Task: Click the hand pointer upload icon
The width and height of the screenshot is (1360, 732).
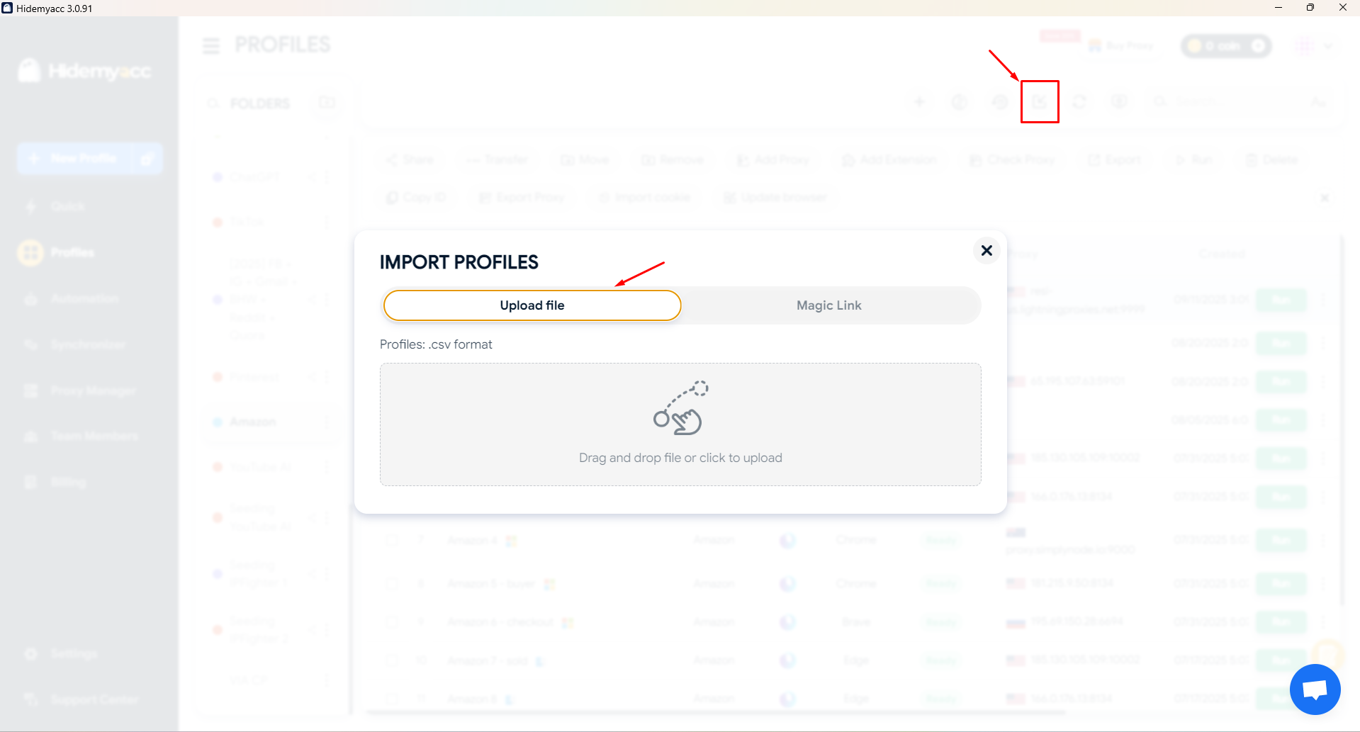Action: (x=680, y=408)
